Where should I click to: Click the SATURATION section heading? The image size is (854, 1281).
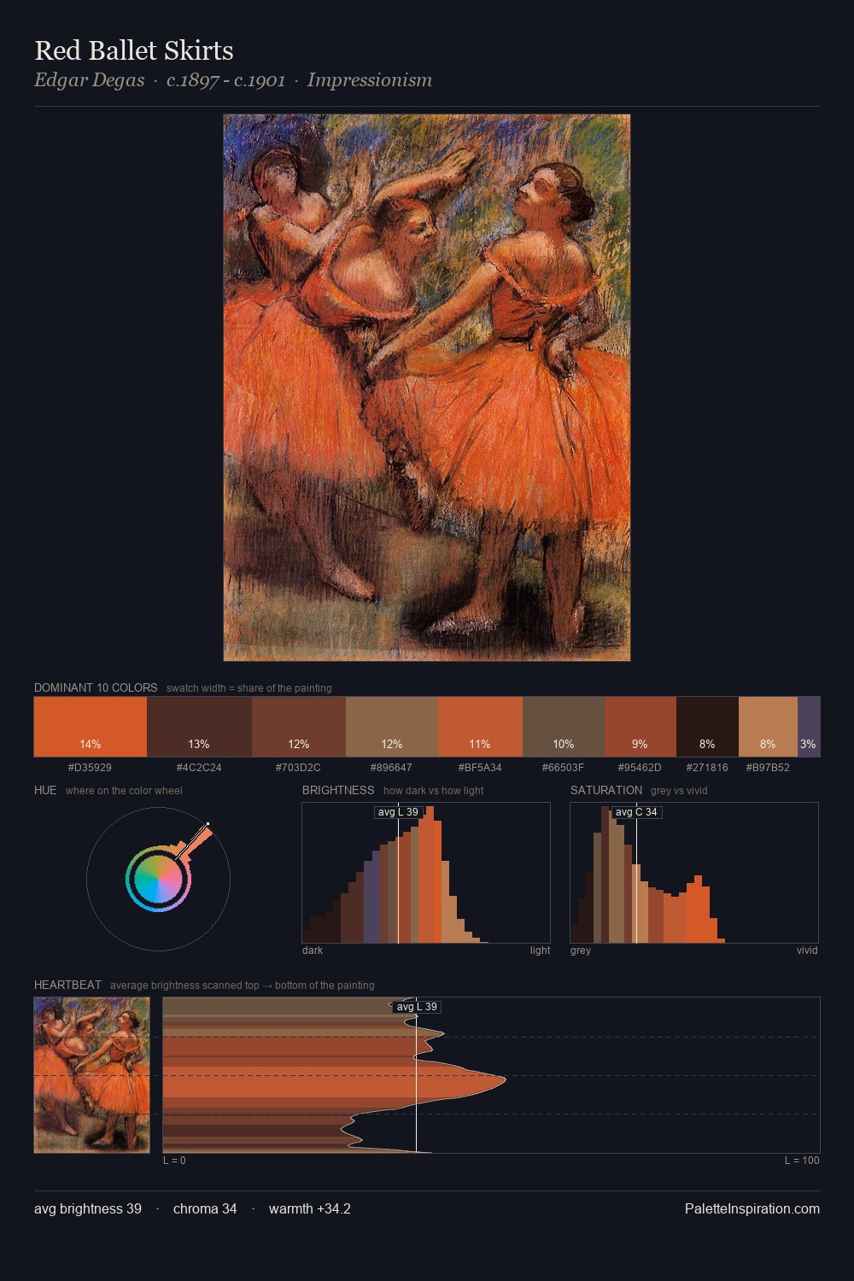coord(606,790)
